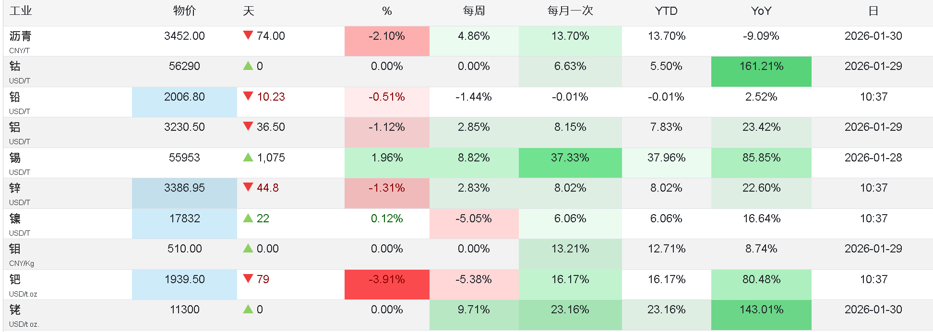The width and height of the screenshot is (933, 332).
Task: Click the red down arrow for 铝
Action: [x=248, y=126]
